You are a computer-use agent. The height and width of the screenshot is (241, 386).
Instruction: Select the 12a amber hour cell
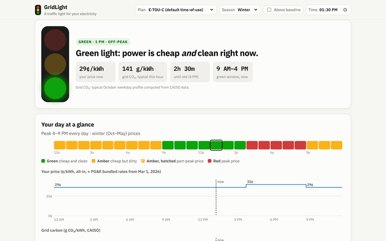tap(60, 145)
